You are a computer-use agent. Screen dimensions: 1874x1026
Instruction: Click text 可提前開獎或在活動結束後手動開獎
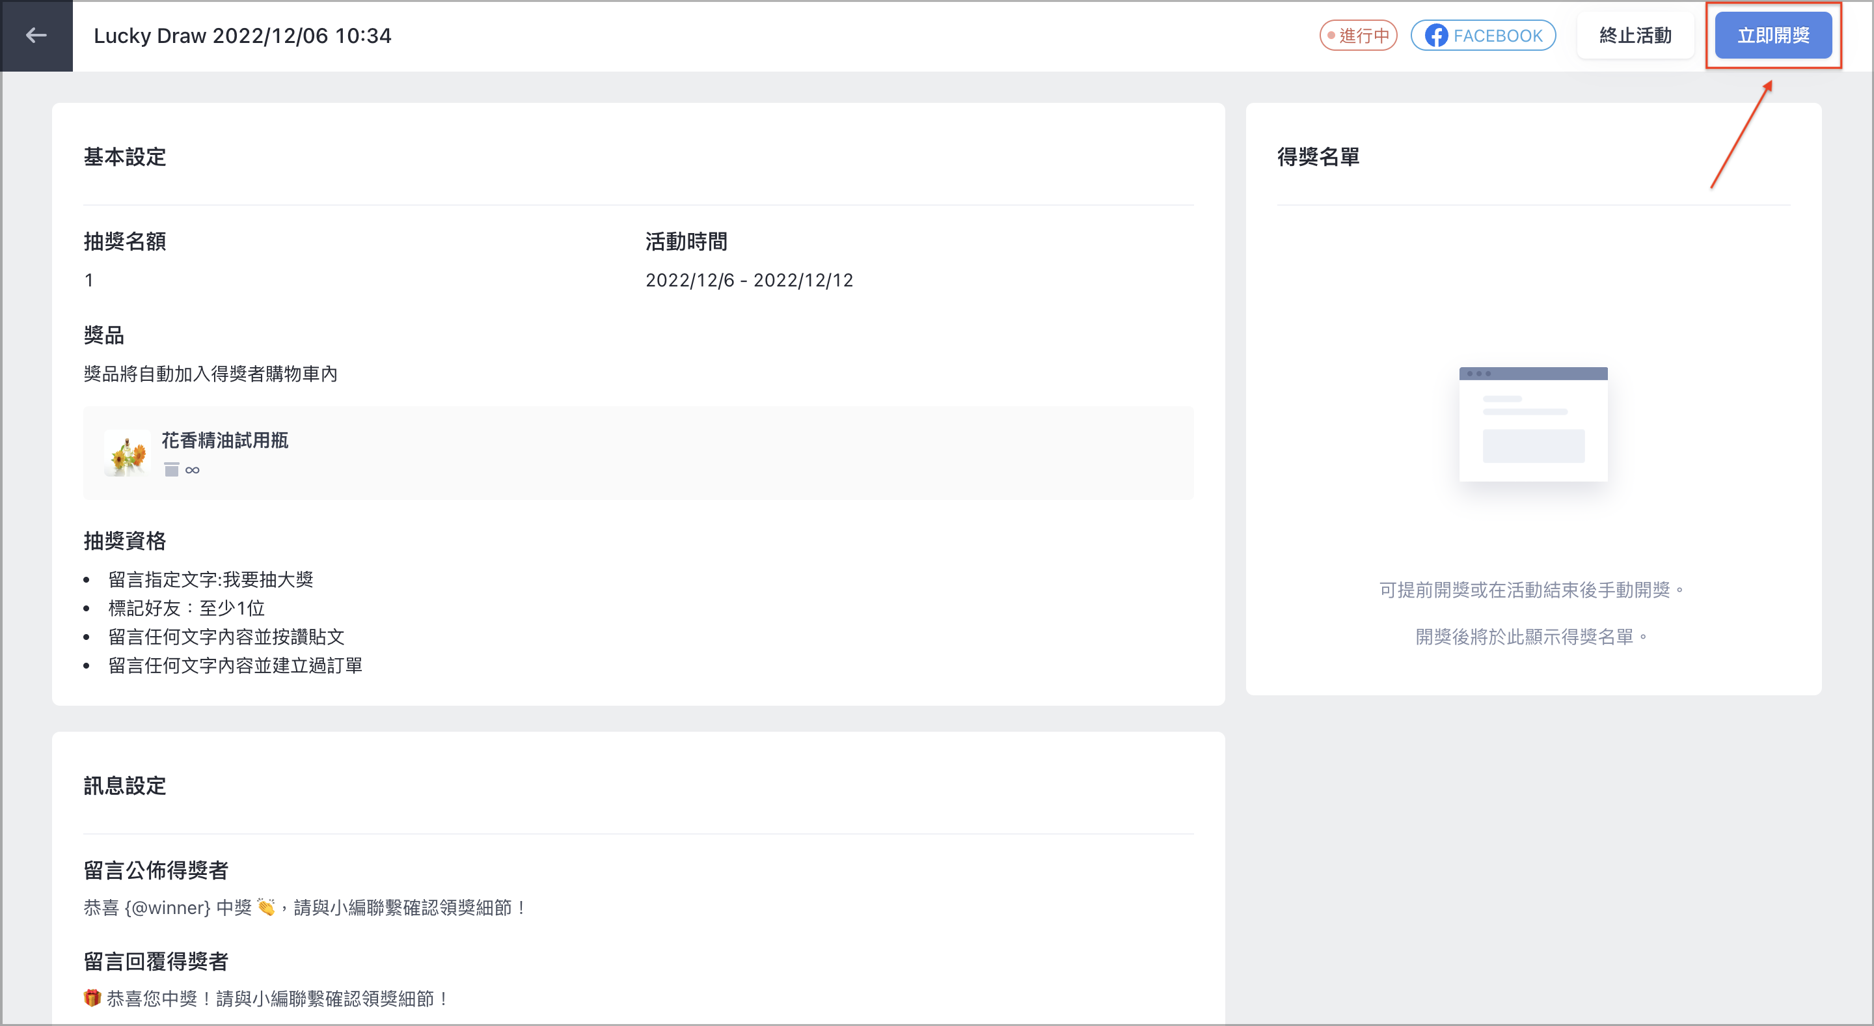coord(1531,589)
